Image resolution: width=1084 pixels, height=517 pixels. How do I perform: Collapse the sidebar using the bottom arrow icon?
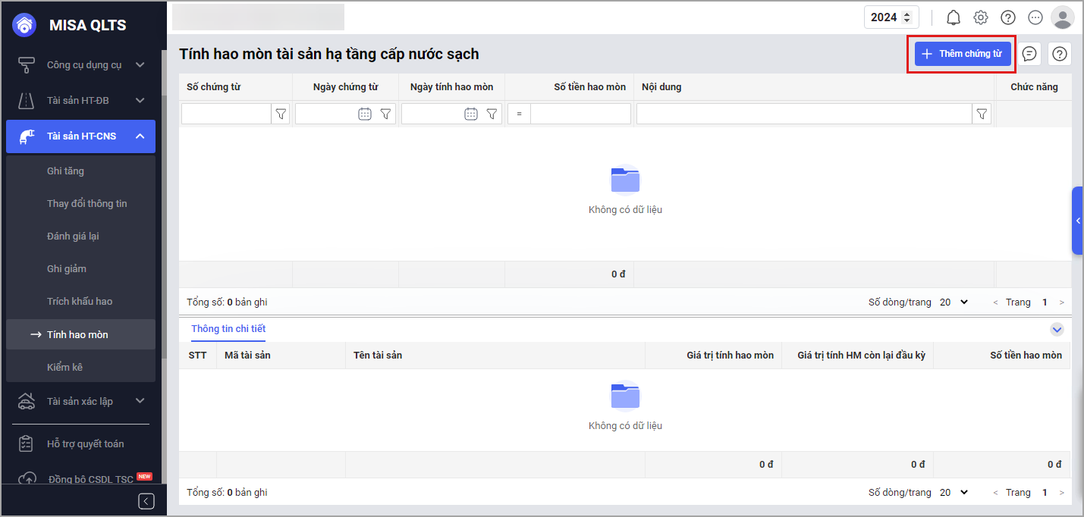(146, 501)
